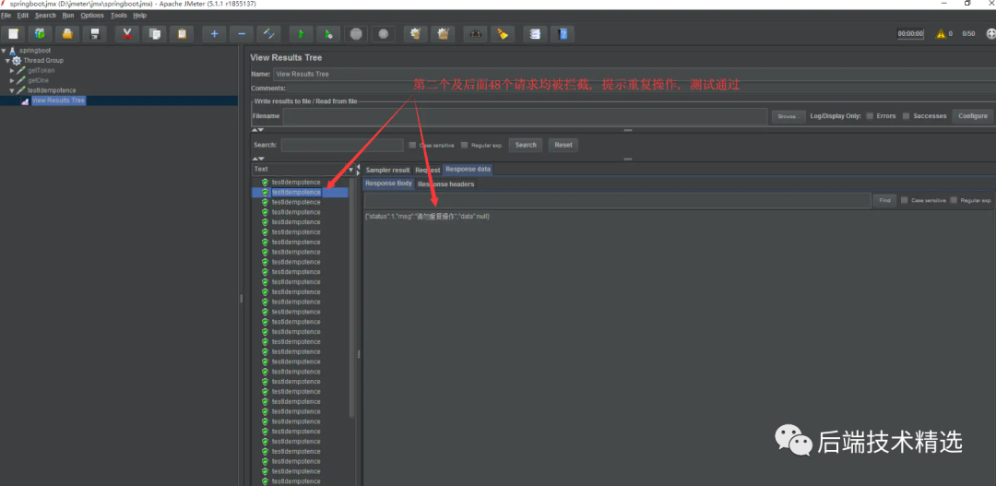Collapse the testIdempotence tree node arrow
The width and height of the screenshot is (996, 486).
(x=12, y=90)
